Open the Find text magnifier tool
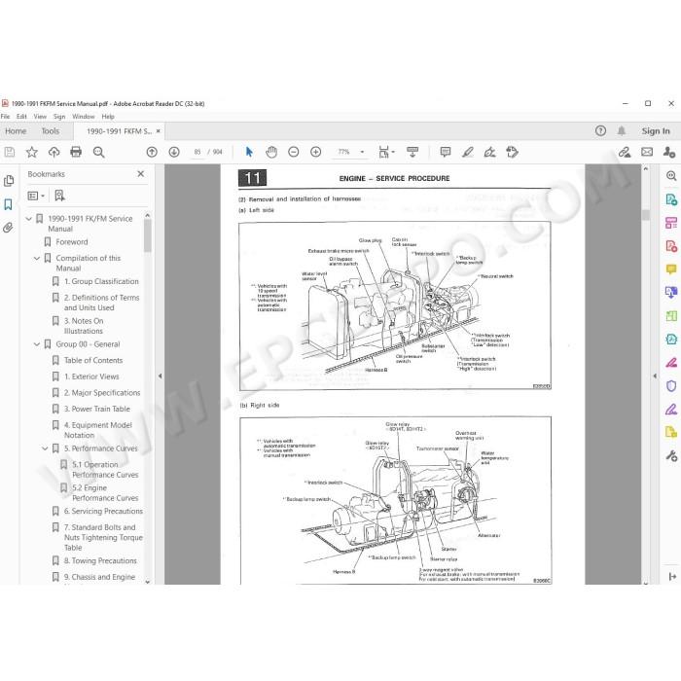Screen dimensions: 681x681 98,152
